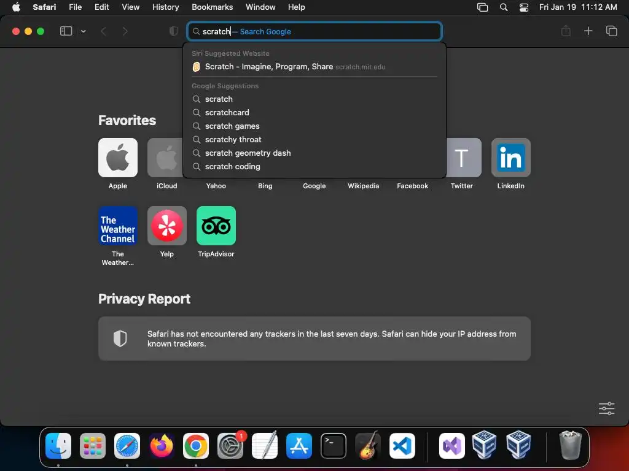Open the privacy shield toolbar icon
Screen dimensions: 629x471
(174, 31)
